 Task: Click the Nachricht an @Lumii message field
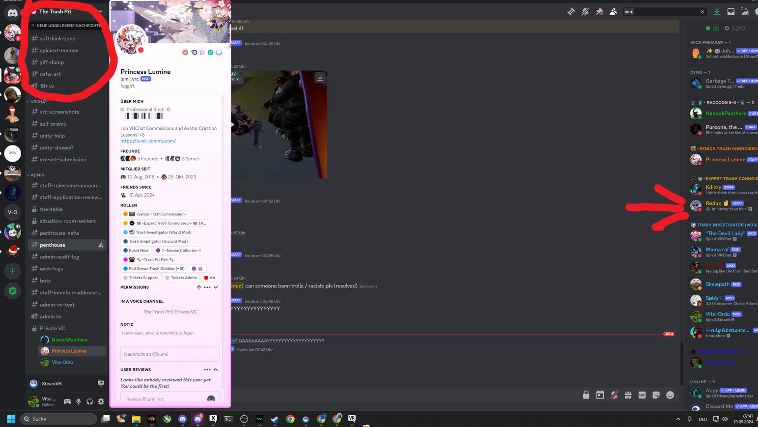coord(170,354)
